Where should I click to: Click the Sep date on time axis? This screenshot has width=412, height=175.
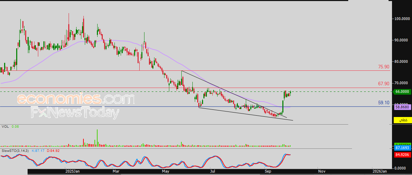click(268, 171)
